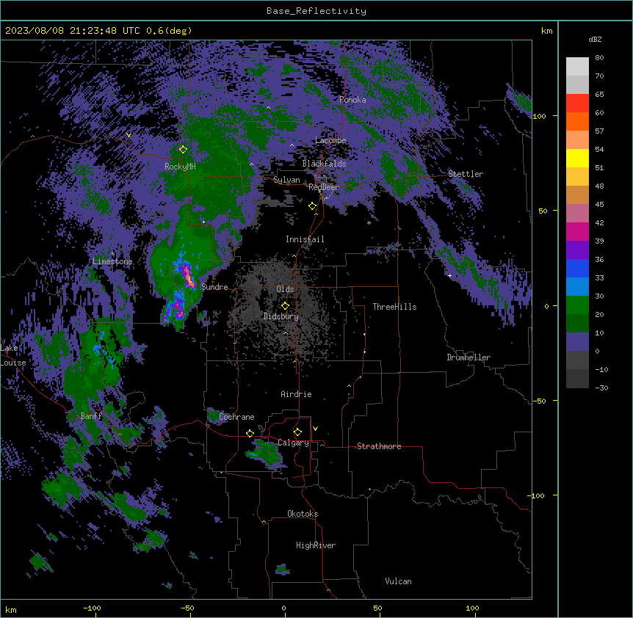Click the Limestone label on map
The width and height of the screenshot is (633, 618).
[x=112, y=261]
